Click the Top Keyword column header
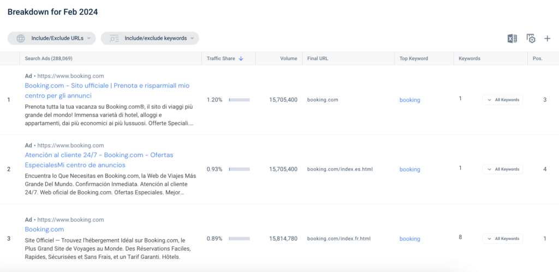The width and height of the screenshot is (559, 272). 414,59
